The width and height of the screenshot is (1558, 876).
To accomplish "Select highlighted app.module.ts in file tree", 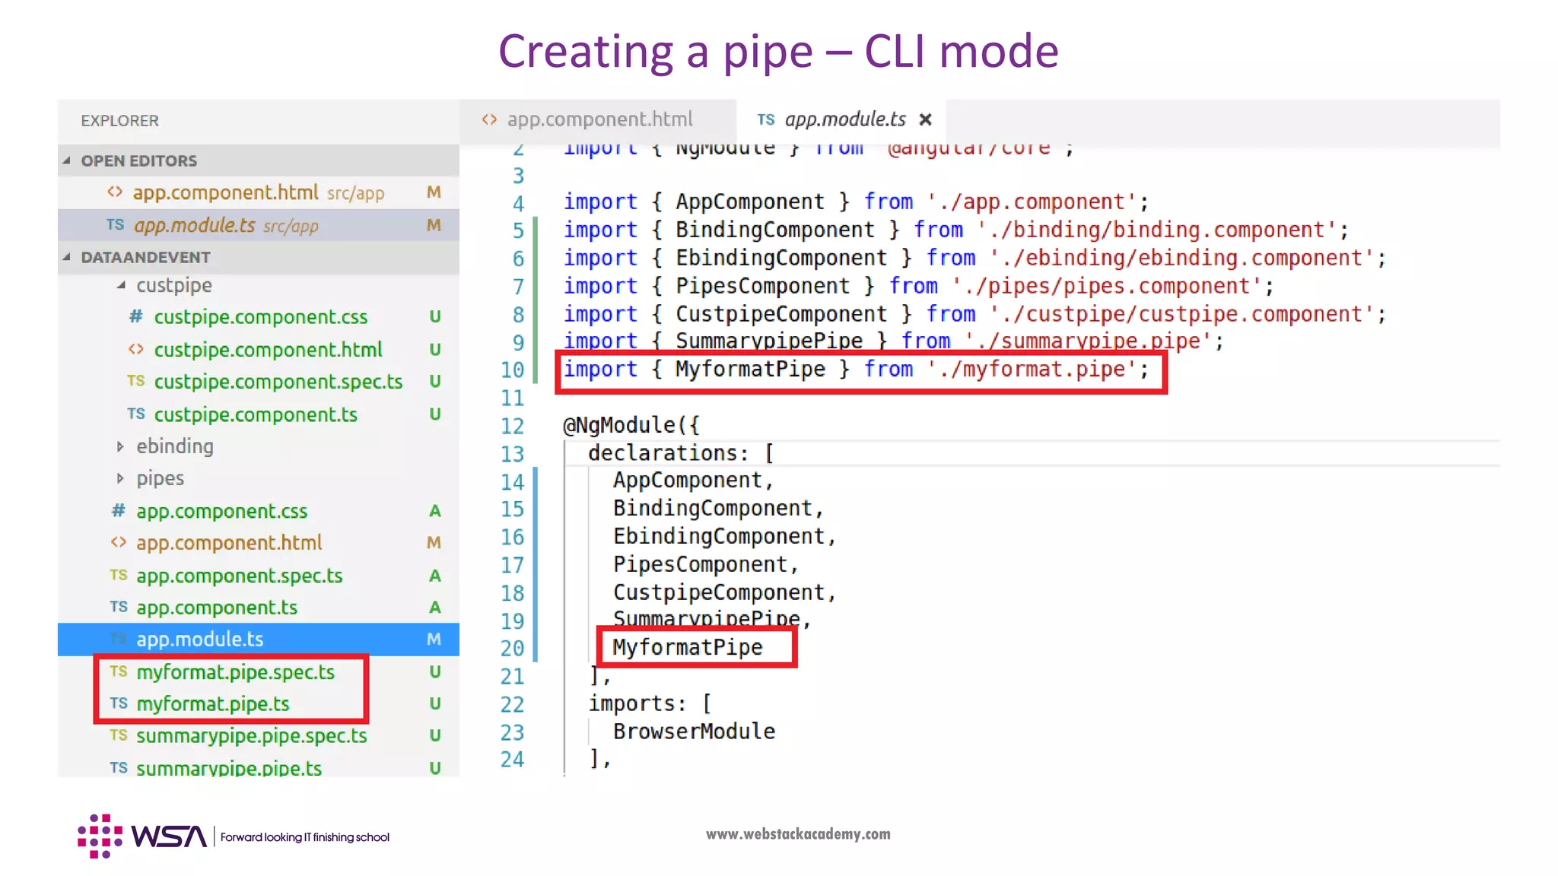I will tap(259, 640).
